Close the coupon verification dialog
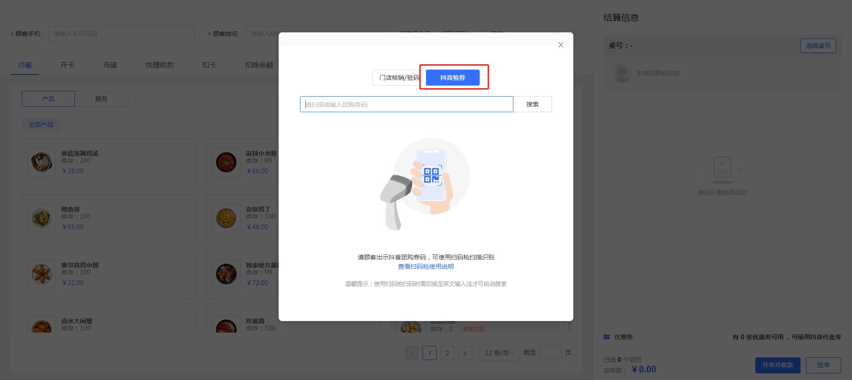Screen dimensions: 852x380 [x=561, y=45]
